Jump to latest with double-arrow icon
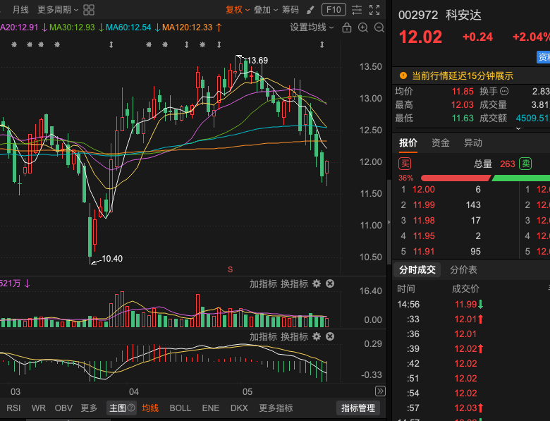 pyautogui.click(x=380, y=391)
